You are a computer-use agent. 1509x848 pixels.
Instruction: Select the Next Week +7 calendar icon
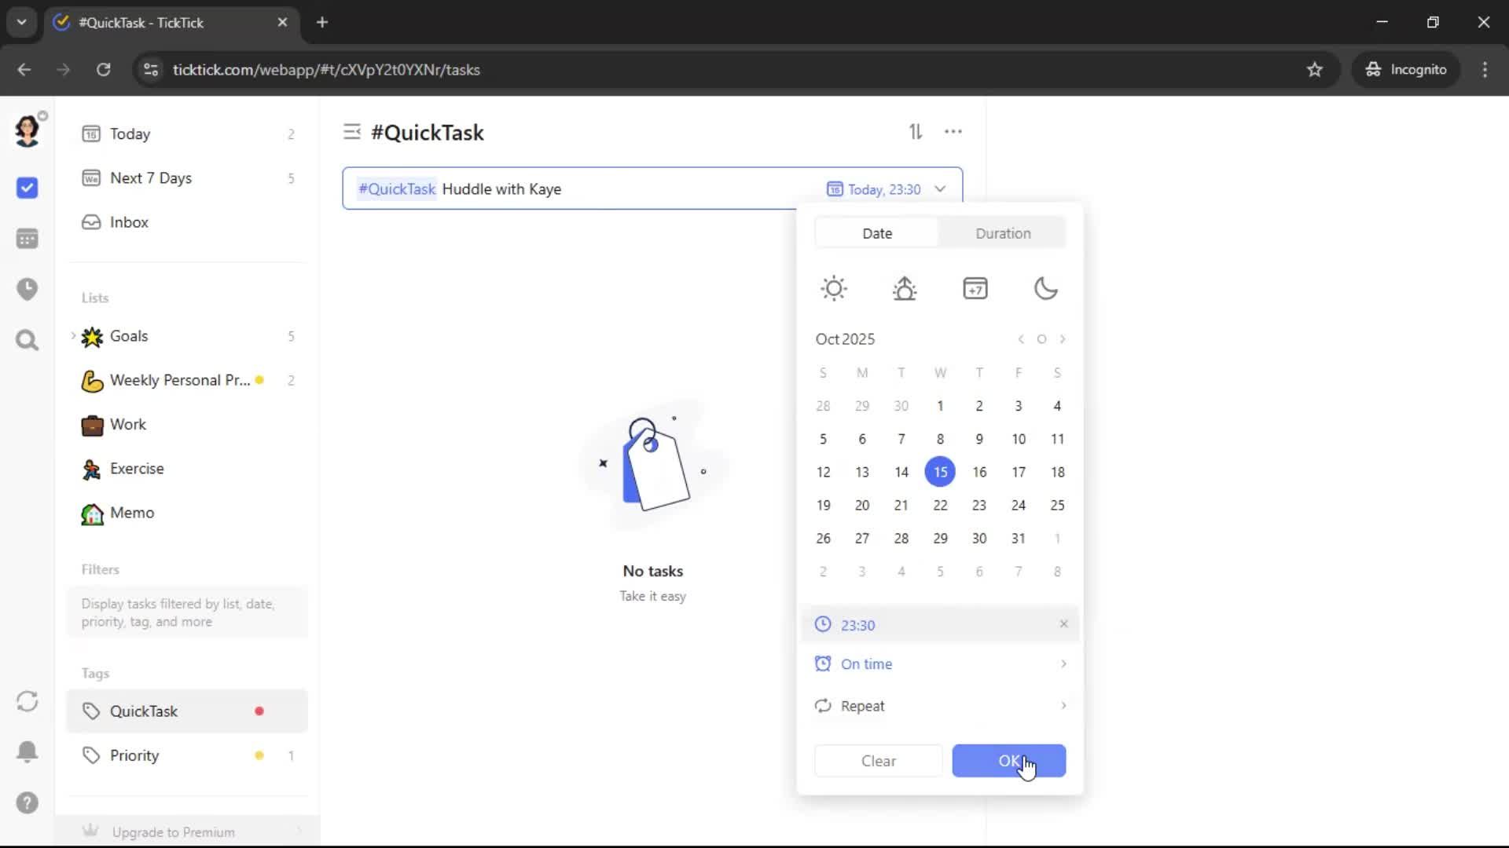pyautogui.click(x=975, y=288)
